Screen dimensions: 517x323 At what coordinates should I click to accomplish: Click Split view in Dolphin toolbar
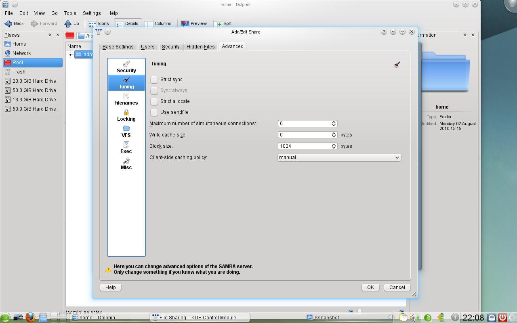(223, 23)
